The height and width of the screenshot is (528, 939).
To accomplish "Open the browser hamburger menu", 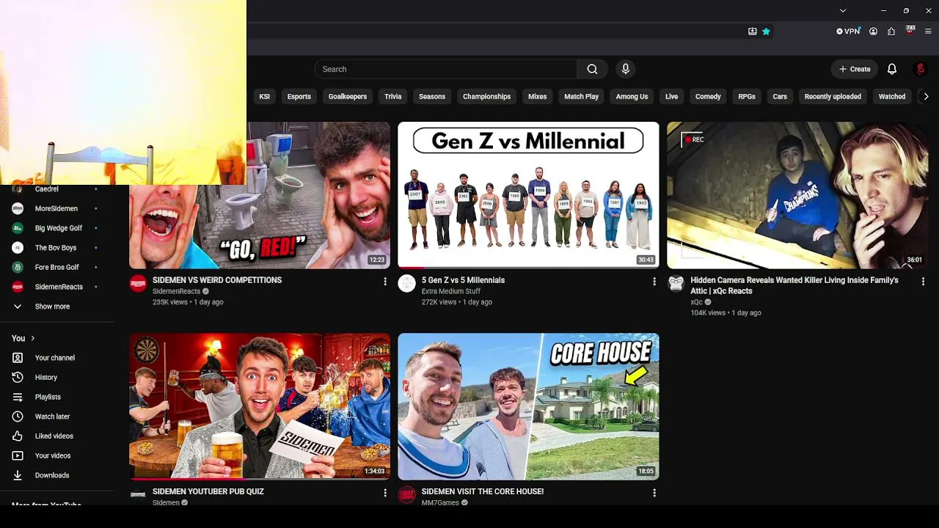I will 928,32.
